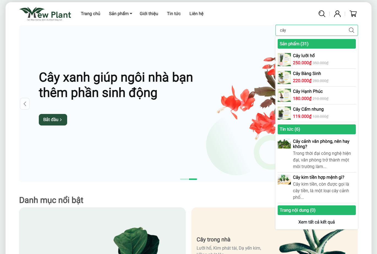Open the Cây lưỡi hổ product thumbnail
Screen dimensions: 377x254
284,60
